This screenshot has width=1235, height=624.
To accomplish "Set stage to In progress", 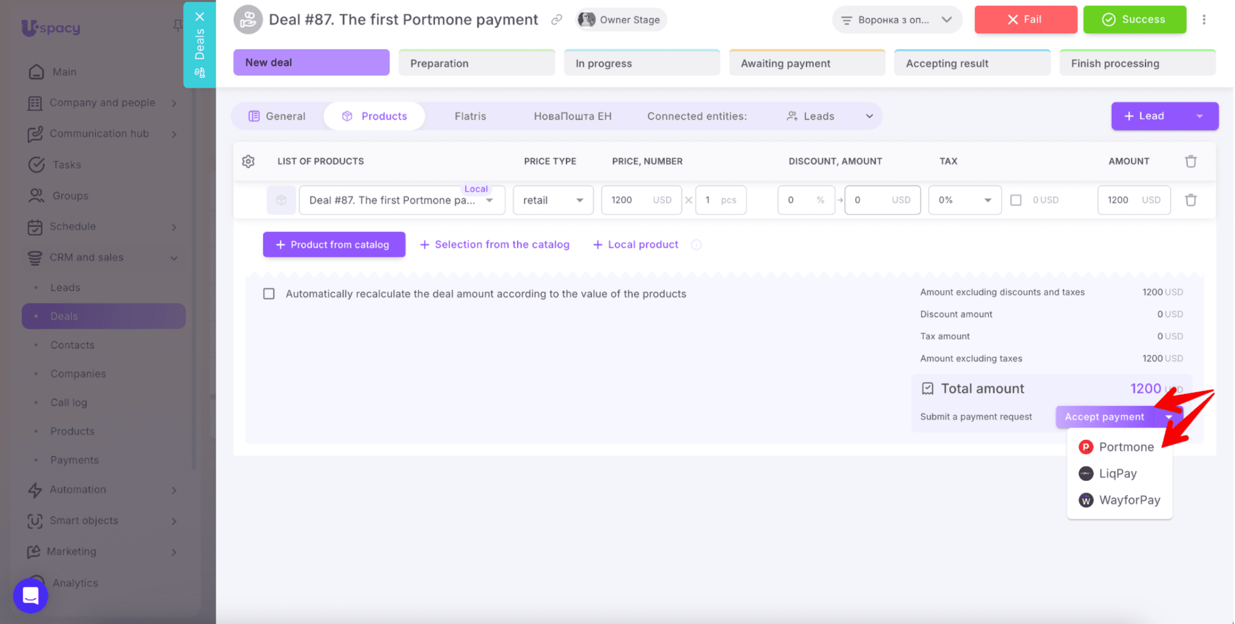I will pos(642,63).
